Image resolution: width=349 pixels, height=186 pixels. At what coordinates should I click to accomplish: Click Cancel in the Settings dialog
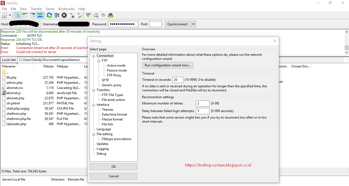pos(114,176)
